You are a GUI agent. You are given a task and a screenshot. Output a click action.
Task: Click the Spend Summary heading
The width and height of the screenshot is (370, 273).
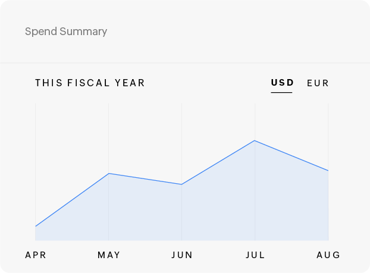point(66,32)
